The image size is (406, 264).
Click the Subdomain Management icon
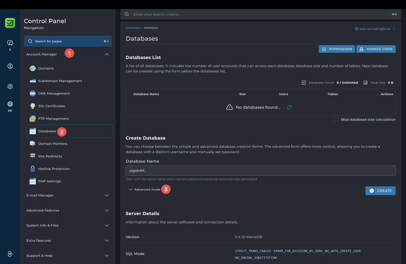(x=33, y=81)
